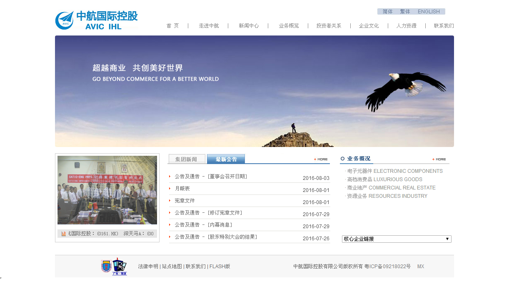Screen dimensions: 509x284
Task: Open 商业地产 COMMERCIAL REAL ESTATE link
Action: [392, 188]
